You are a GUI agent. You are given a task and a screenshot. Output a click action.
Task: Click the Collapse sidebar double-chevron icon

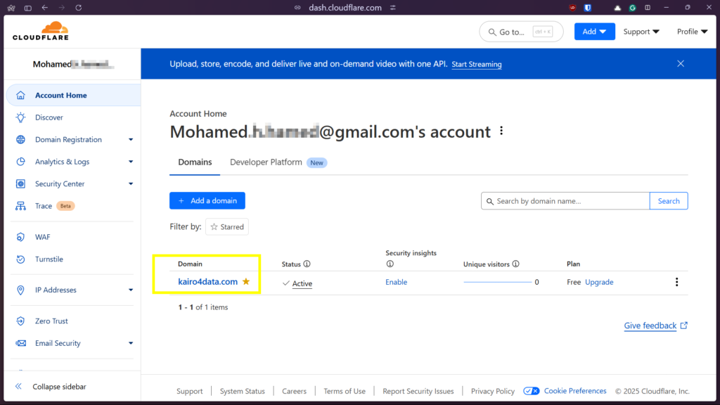point(18,386)
